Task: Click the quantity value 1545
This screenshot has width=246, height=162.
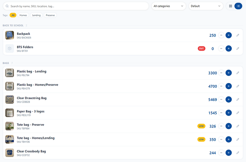Action: coord(213,113)
